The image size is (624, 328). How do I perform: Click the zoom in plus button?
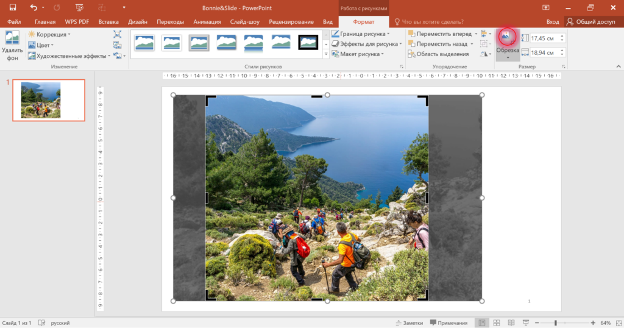pos(593,323)
